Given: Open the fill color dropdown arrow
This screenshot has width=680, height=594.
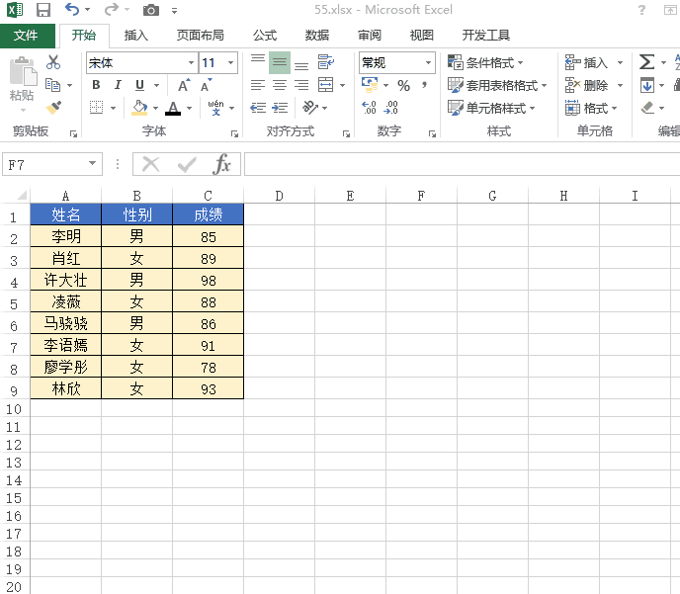Looking at the screenshot, I should coord(156,108).
